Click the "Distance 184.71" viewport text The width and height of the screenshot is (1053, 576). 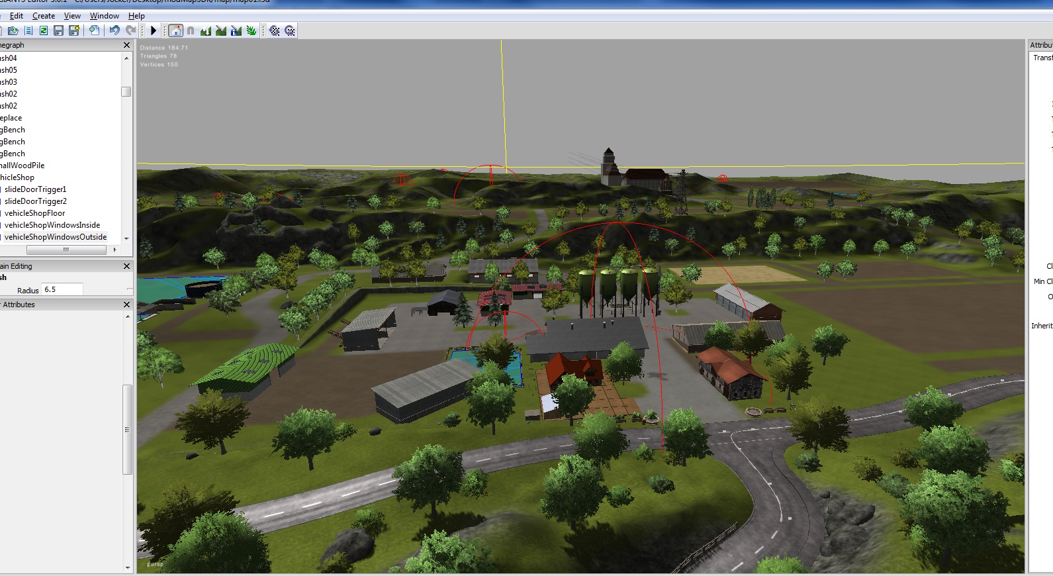click(164, 48)
